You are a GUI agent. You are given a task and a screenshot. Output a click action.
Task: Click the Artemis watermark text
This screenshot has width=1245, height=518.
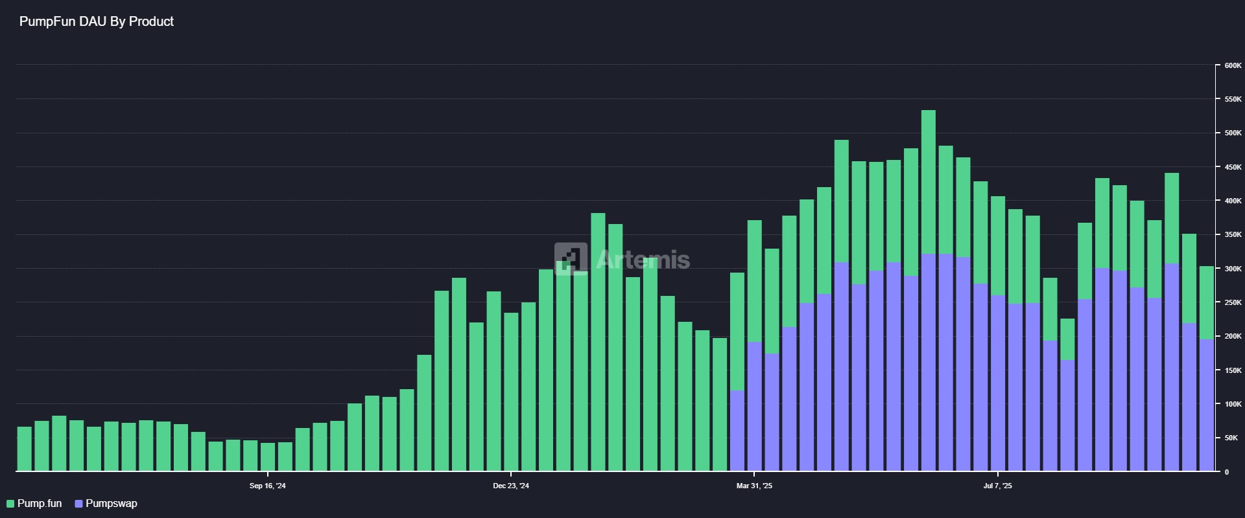point(642,260)
